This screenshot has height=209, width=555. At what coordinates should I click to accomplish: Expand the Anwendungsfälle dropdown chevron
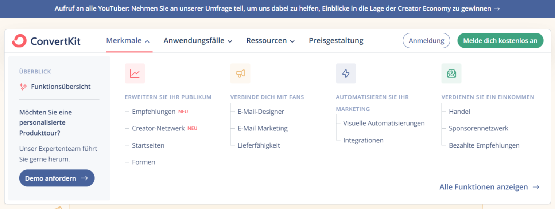click(x=230, y=41)
